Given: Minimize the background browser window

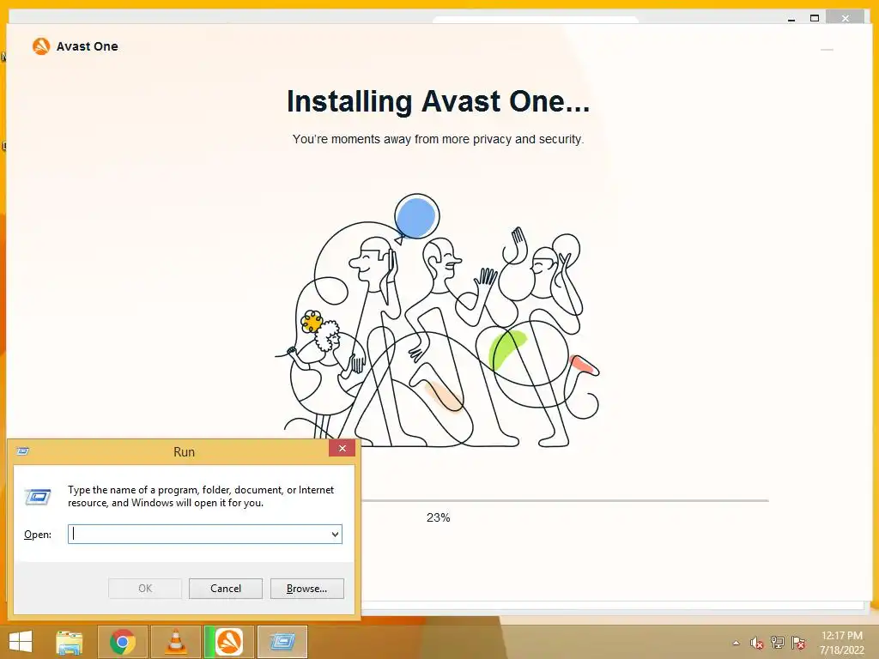Looking at the screenshot, I should coord(791,19).
